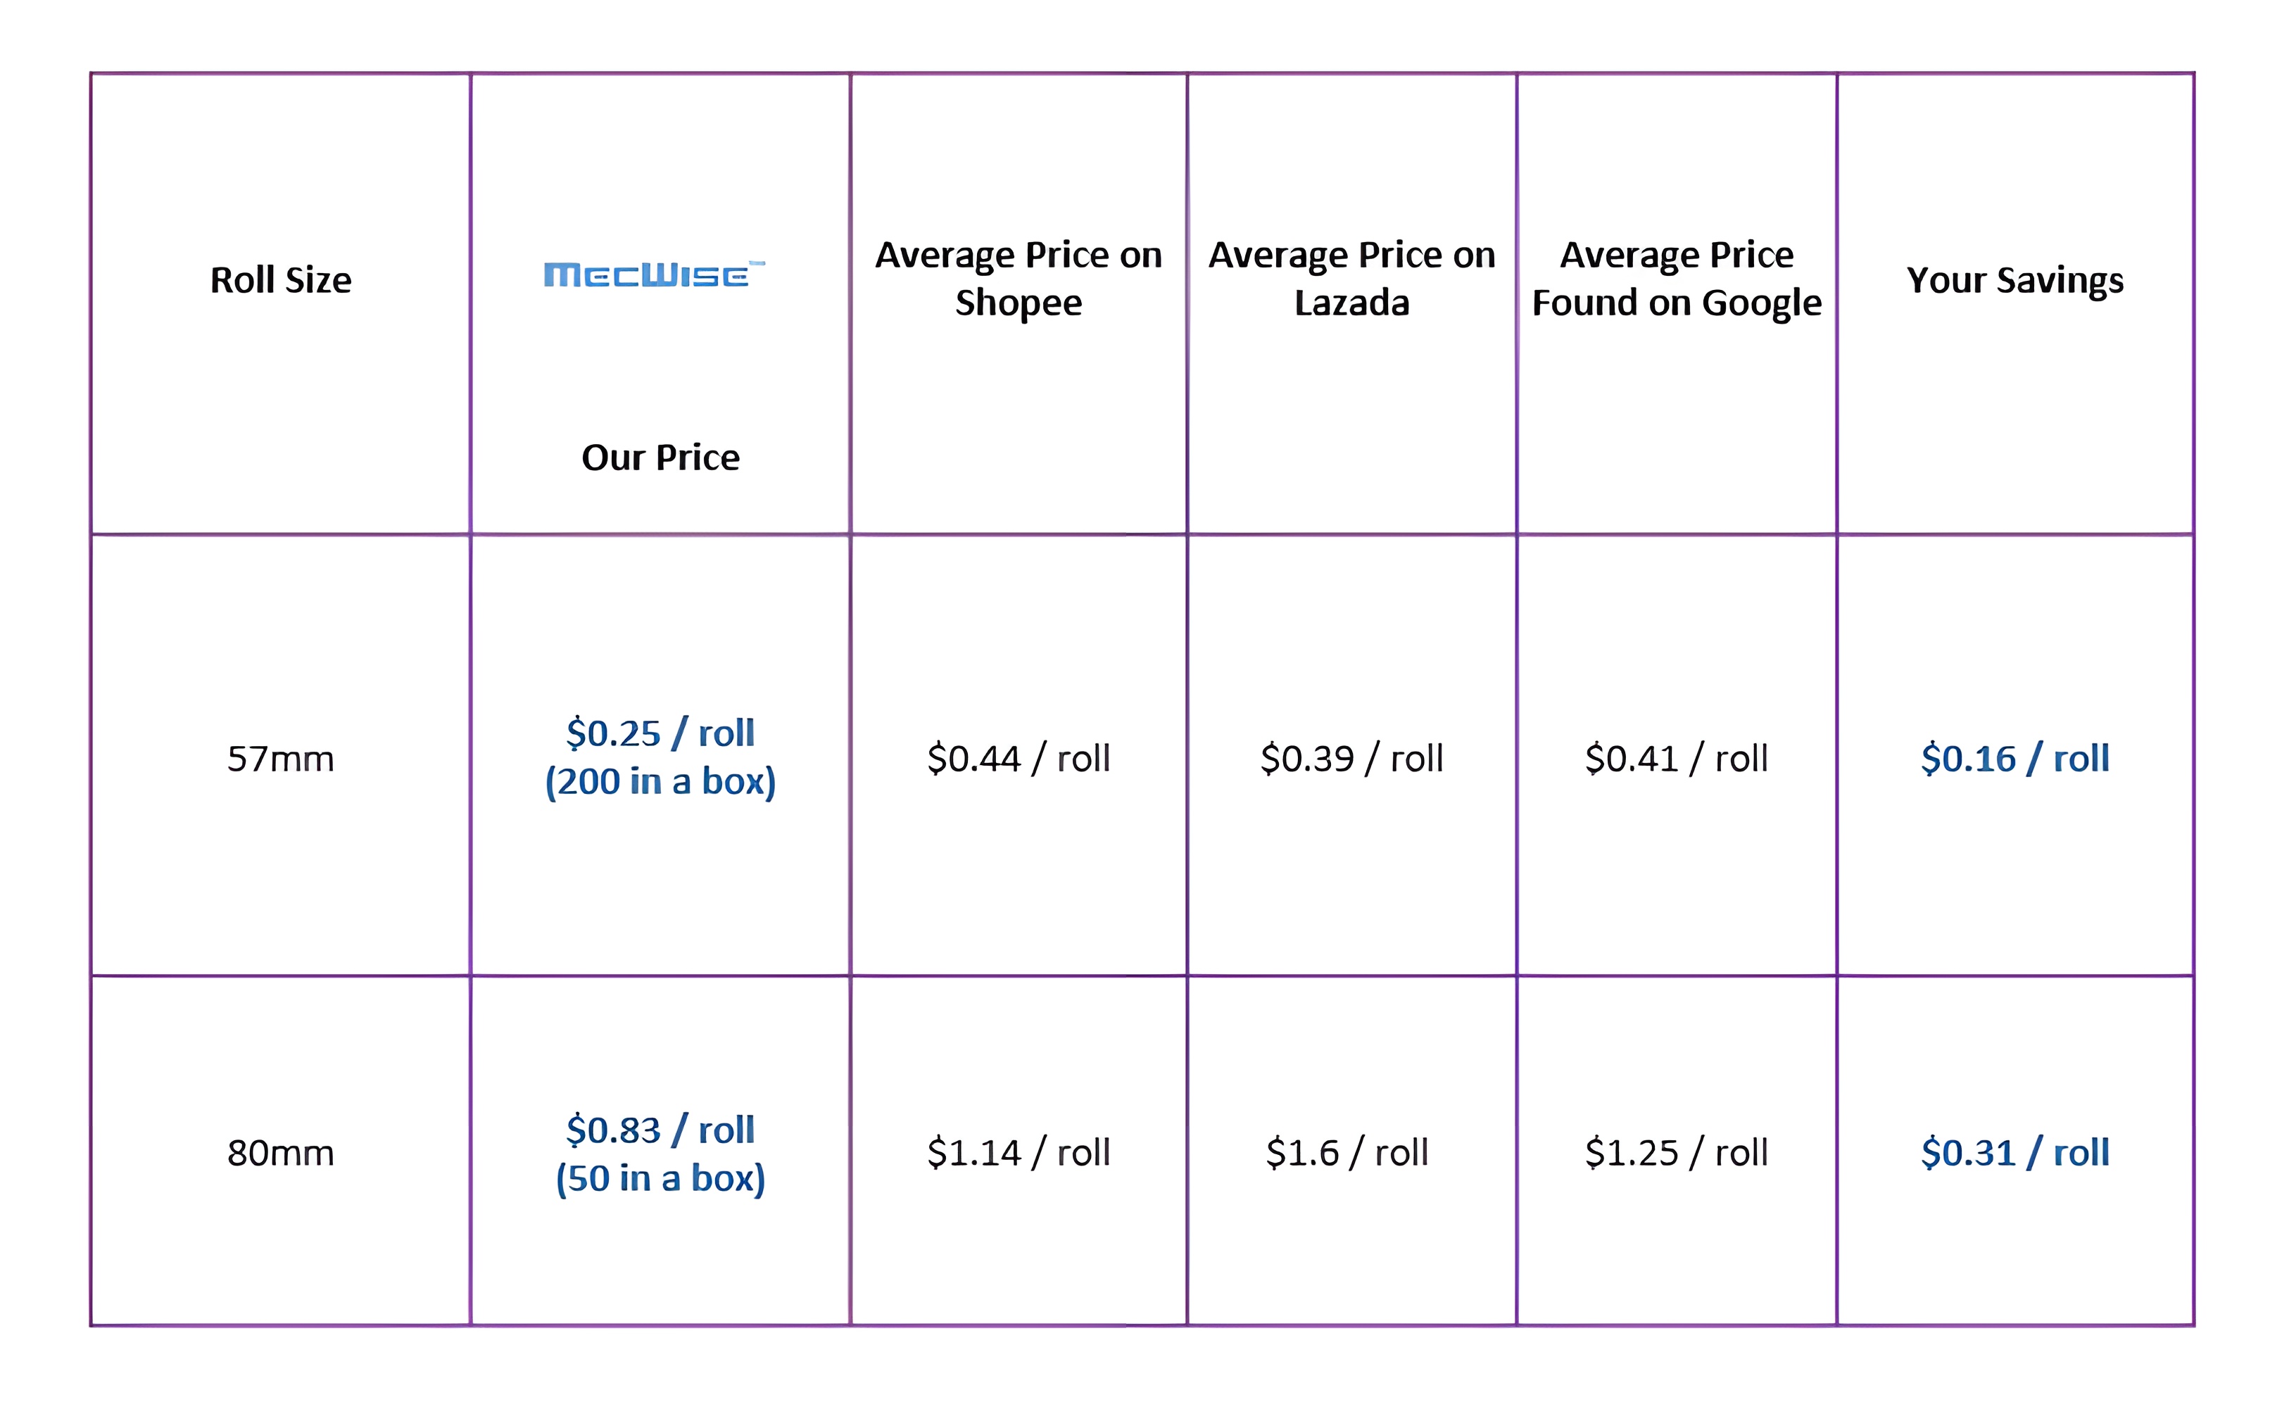This screenshot has width=2289, height=1402.
Task: Select the (200 in a box) text
Action: click(660, 783)
